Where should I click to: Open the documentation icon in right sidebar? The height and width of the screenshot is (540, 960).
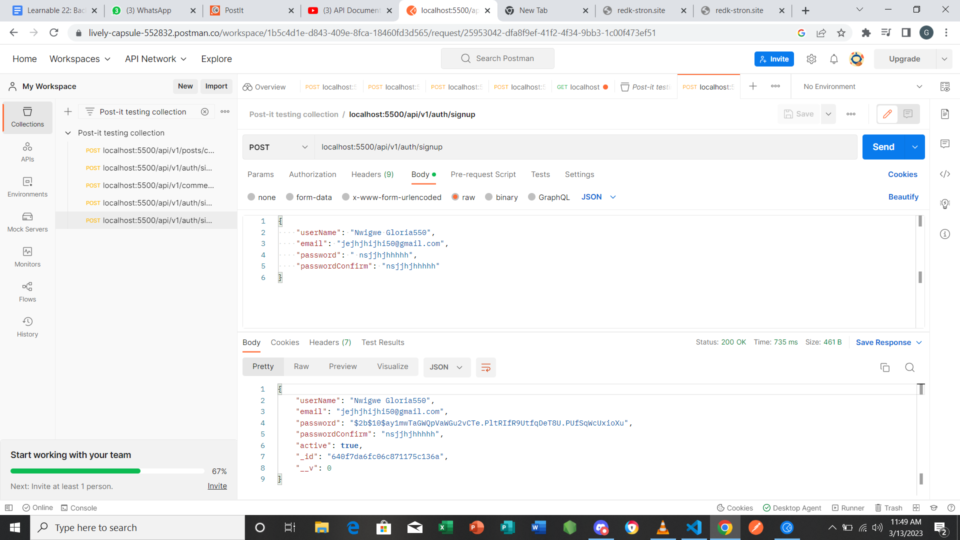point(945,114)
